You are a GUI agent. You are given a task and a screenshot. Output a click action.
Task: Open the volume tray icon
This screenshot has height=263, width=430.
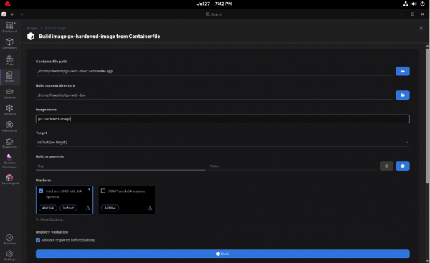point(414,4)
